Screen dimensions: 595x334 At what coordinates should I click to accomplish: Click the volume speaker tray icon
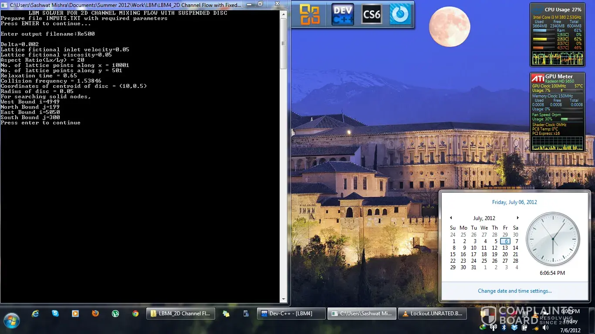(545, 327)
